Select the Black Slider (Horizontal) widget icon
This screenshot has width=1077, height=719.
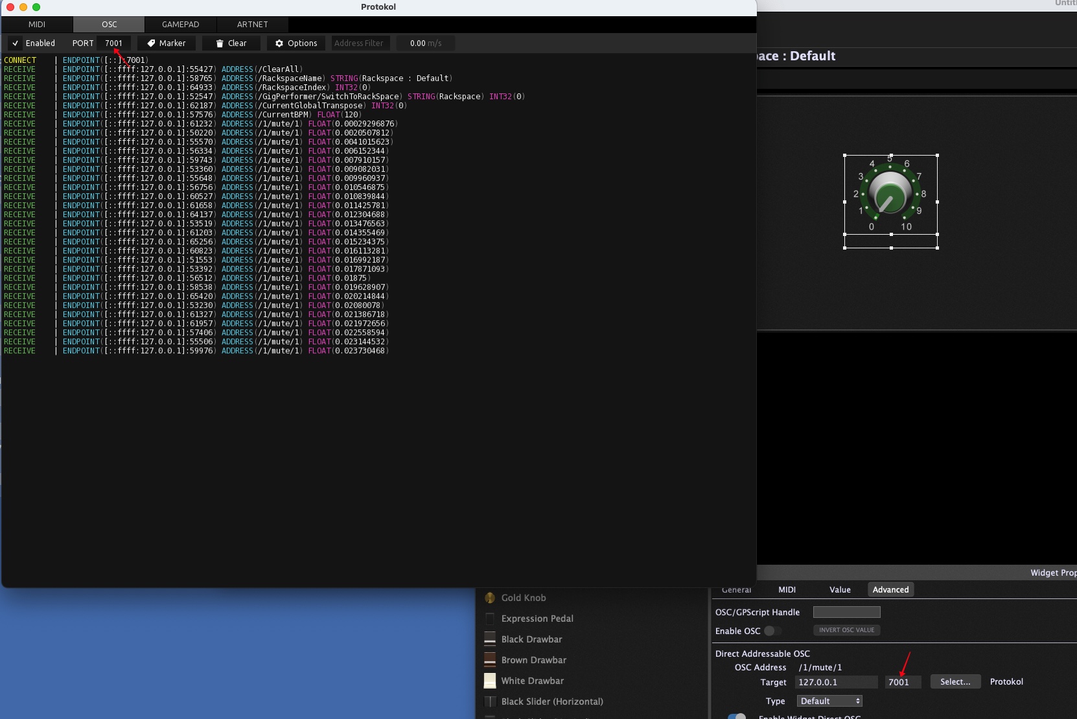click(x=490, y=701)
